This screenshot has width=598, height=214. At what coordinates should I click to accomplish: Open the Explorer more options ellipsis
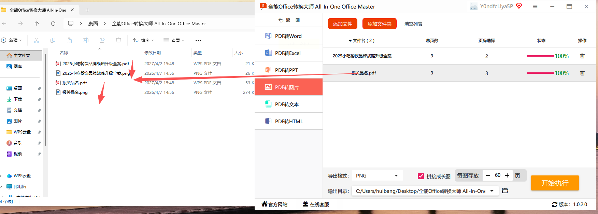198,40
